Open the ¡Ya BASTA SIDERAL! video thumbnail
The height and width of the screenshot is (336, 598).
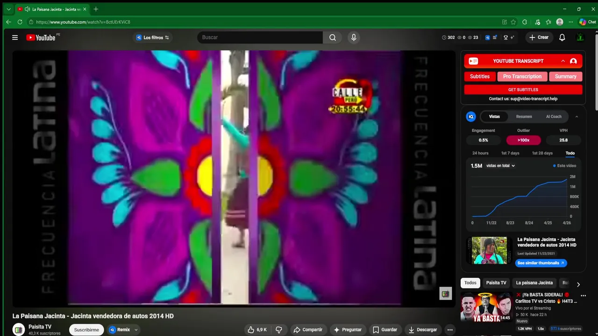coord(486,307)
